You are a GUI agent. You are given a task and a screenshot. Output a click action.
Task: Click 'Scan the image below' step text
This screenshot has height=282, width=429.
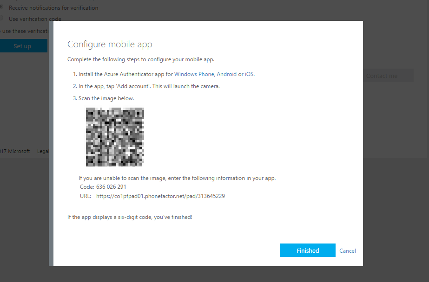point(106,98)
